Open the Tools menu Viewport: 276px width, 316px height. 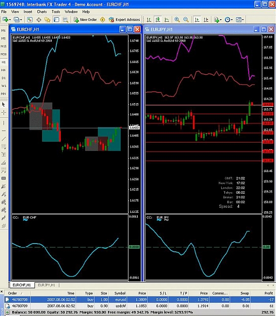[x=56, y=12]
